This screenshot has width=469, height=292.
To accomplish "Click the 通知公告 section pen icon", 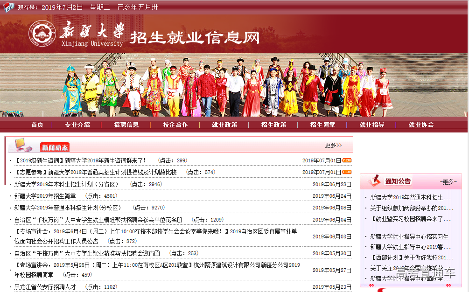I will tap(375, 181).
